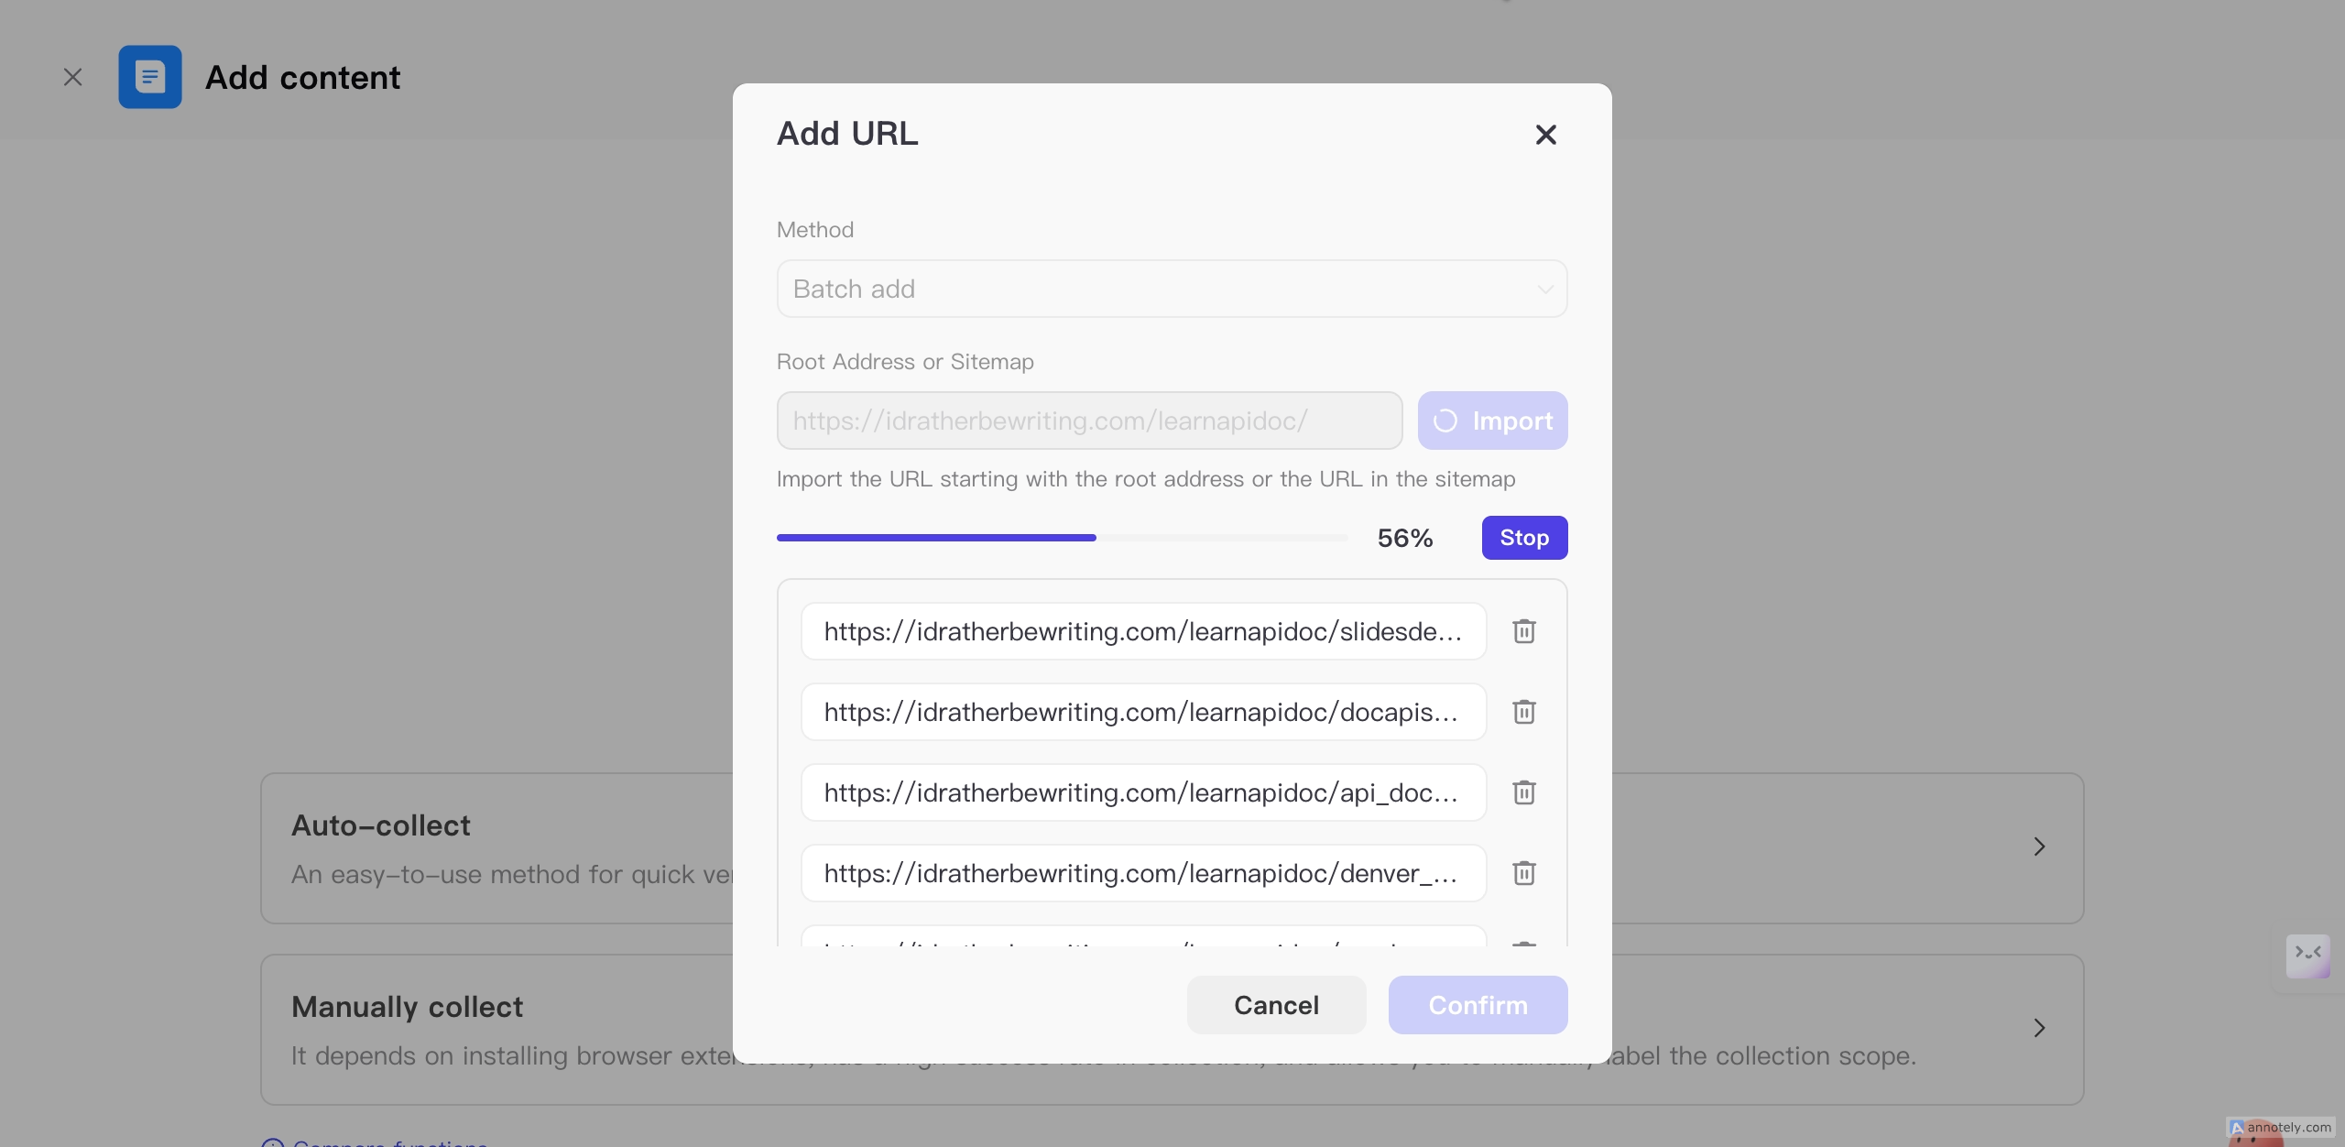
Task: Open the Compare functions link
Action: coord(389,1143)
